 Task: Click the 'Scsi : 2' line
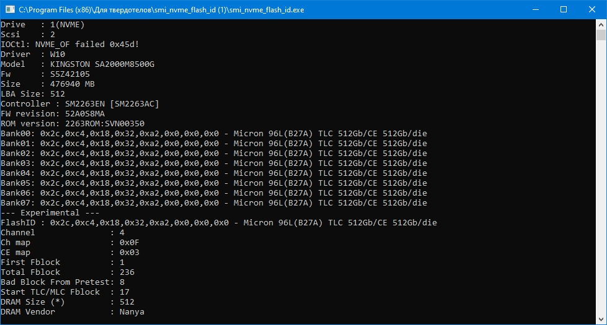28,35
